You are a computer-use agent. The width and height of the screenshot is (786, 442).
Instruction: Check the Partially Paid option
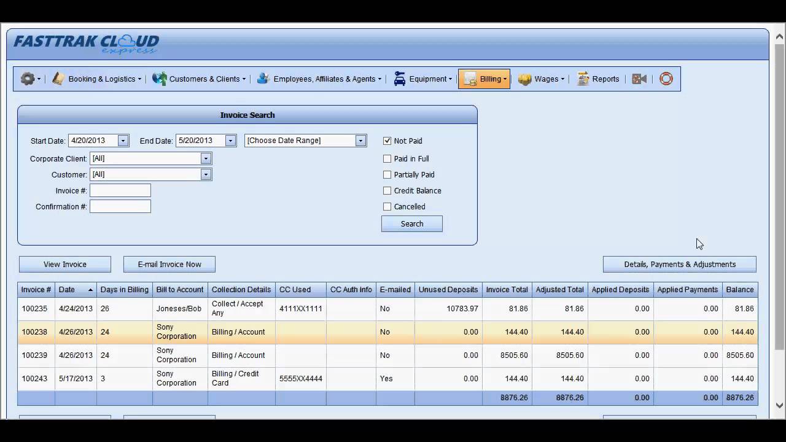387,174
